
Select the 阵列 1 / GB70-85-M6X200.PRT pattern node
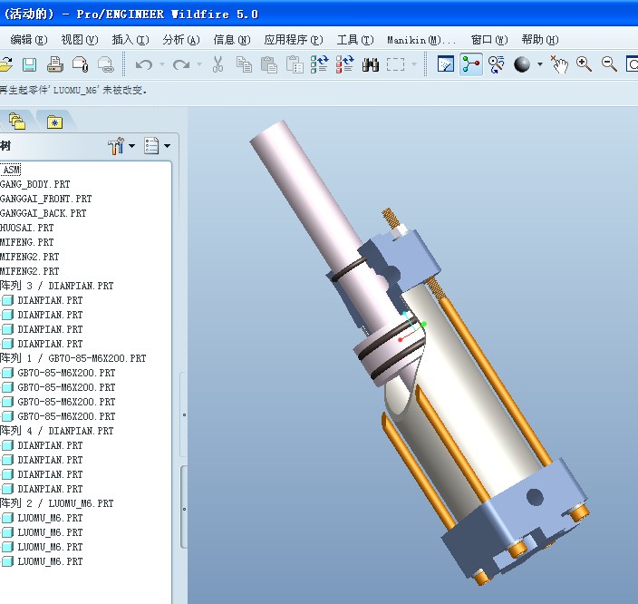tap(72, 358)
